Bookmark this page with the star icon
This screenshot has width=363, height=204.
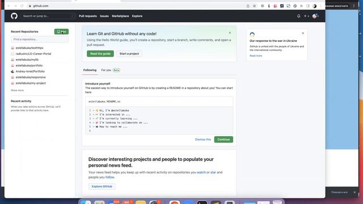[255, 6]
